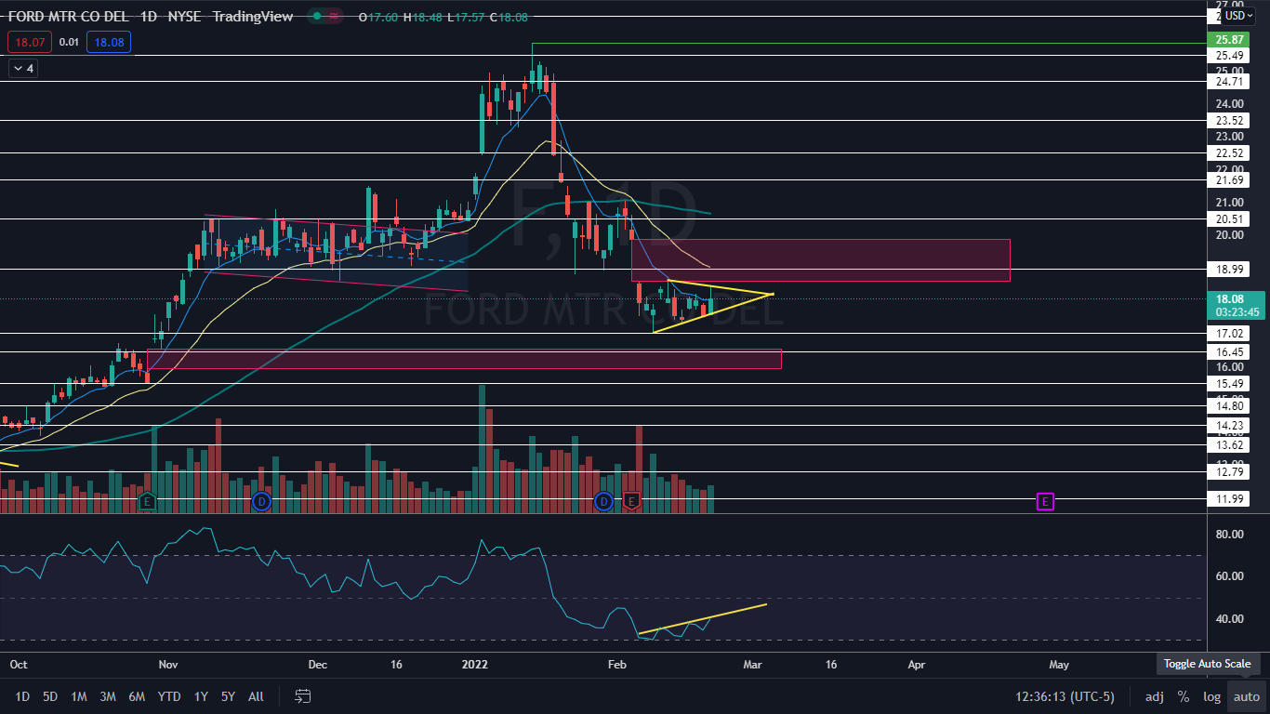The height and width of the screenshot is (714, 1270).
Task: Click the 17.02 horizontal level label
Action: click(x=1229, y=333)
